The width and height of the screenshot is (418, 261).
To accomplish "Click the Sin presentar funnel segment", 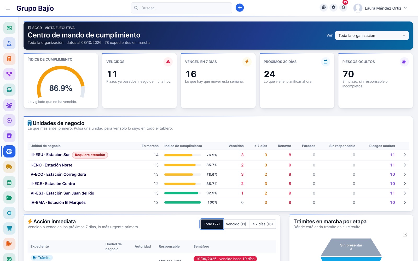I will click(x=351, y=247).
